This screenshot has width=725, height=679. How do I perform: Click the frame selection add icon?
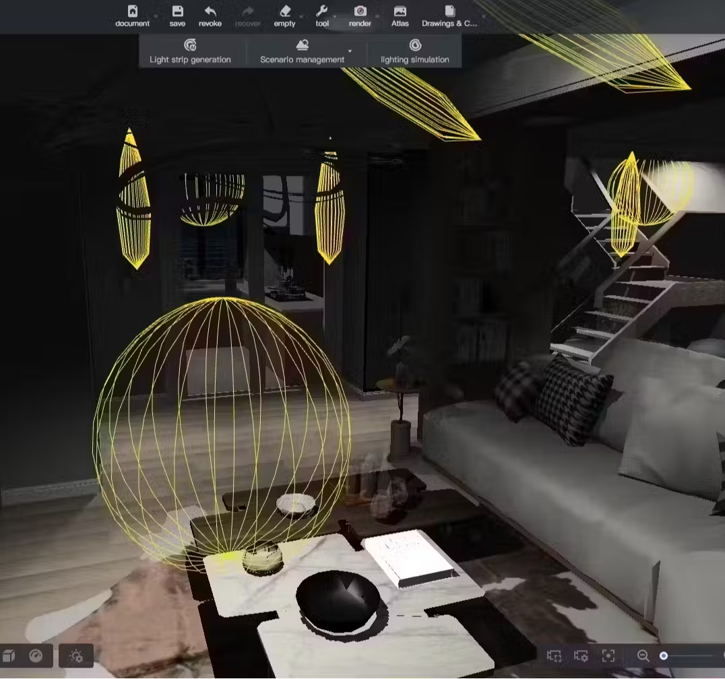[x=554, y=655]
